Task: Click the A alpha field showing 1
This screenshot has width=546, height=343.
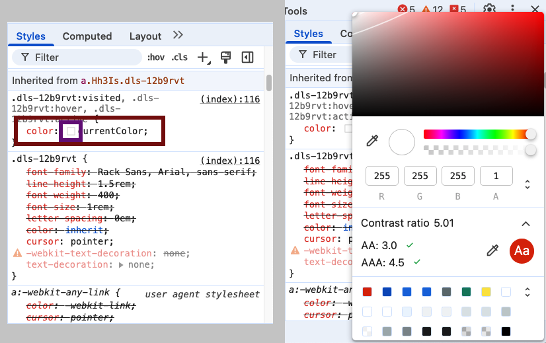Action: pos(496,176)
